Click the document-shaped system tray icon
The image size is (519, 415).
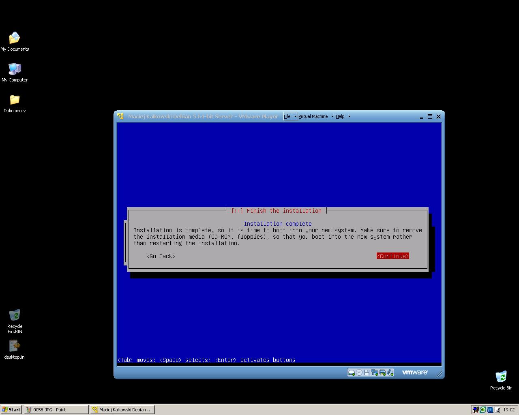498,410
